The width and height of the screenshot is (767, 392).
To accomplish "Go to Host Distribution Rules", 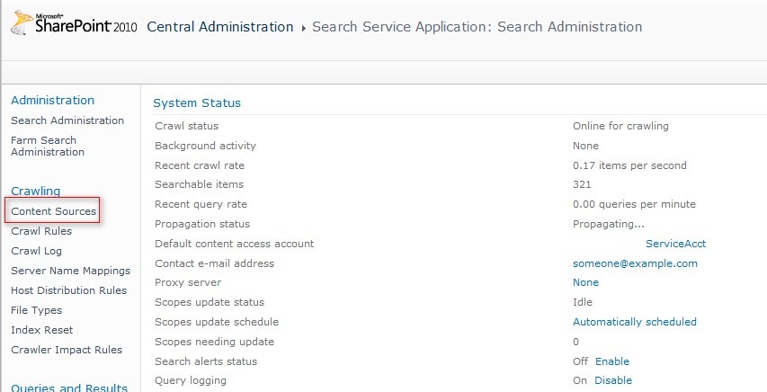I will [68, 290].
